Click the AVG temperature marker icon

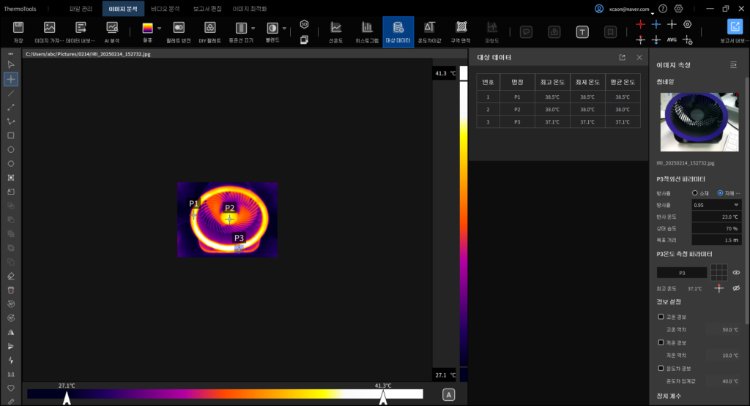point(672,40)
